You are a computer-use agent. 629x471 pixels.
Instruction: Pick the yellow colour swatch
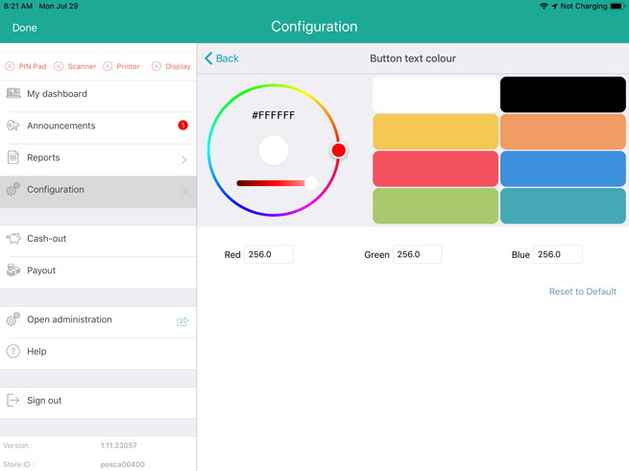click(x=435, y=131)
